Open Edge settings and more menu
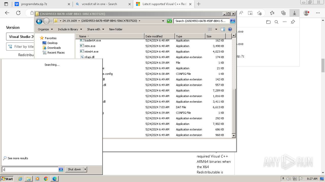This screenshot has width=325, height=182. click(x=318, y=13)
